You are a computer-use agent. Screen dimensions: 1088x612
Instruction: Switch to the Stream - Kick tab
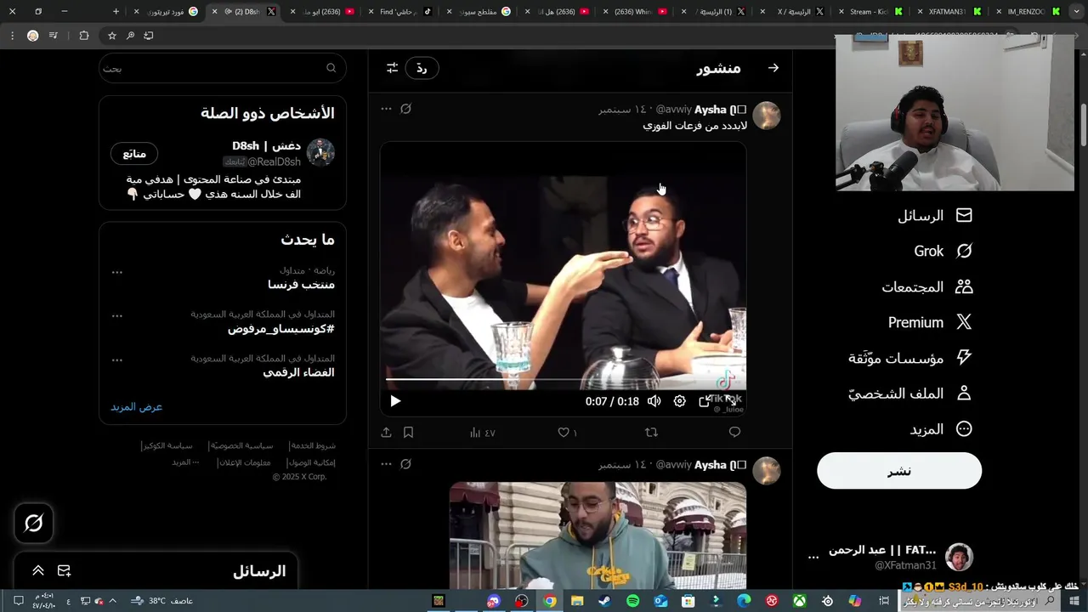(870, 12)
